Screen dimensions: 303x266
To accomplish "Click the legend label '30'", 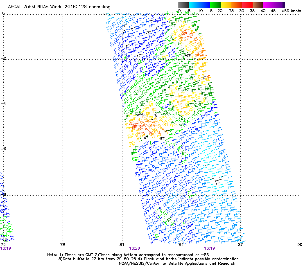I will [242, 11].
